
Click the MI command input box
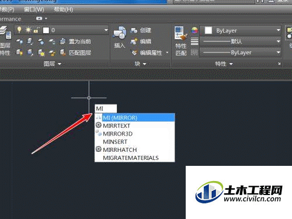(106, 109)
